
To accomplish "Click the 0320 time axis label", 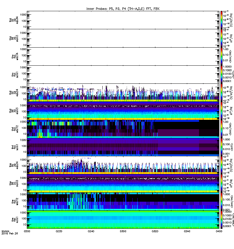I will pos(155,231).
